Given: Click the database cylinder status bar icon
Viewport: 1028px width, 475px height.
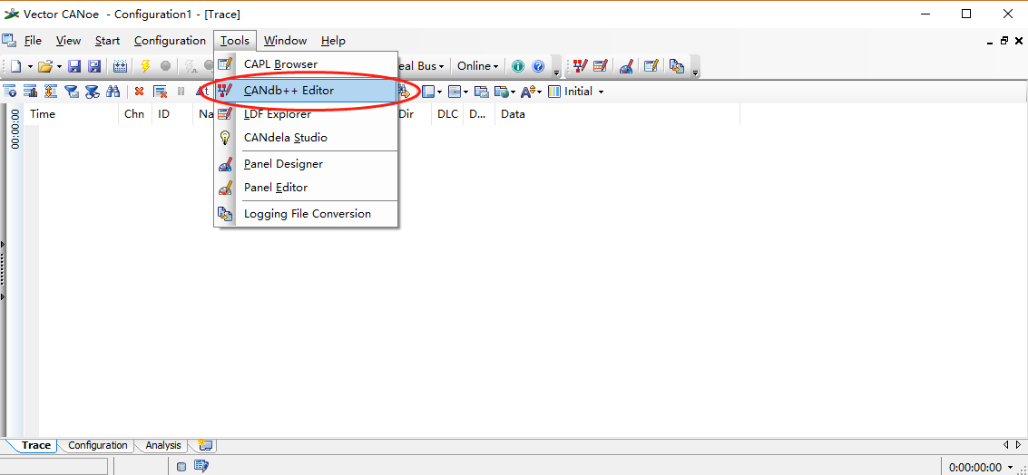Looking at the screenshot, I should pyautogui.click(x=181, y=467).
